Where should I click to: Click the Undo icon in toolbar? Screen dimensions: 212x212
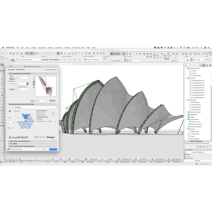click(x=3, y=53)
